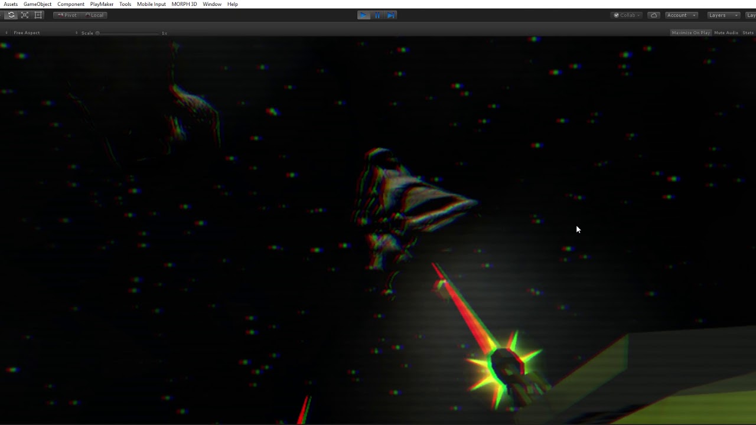756x425 pixels.
Task: Toggle Maximize On Play
Action: point(690,33)
